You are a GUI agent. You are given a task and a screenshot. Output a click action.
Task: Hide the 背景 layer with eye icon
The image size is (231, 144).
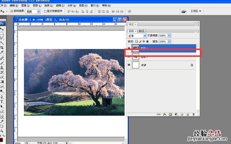pos(129,65)
